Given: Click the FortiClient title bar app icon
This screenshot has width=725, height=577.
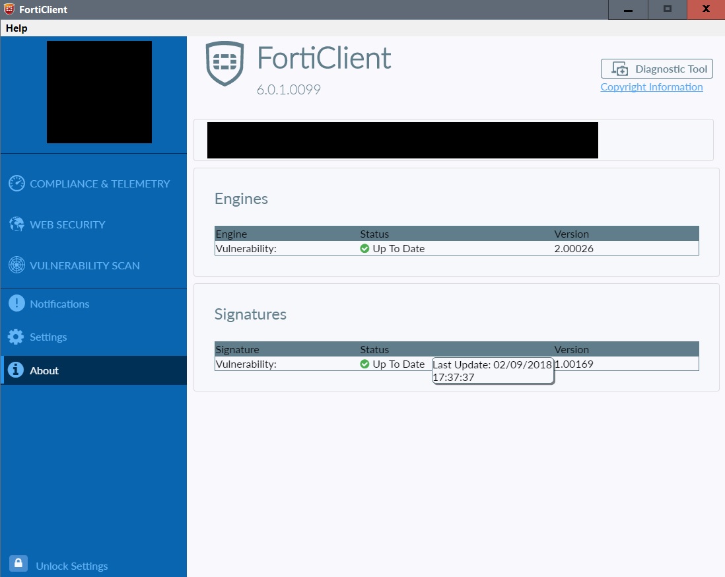Looking at the screenshot, I should 9,9.
